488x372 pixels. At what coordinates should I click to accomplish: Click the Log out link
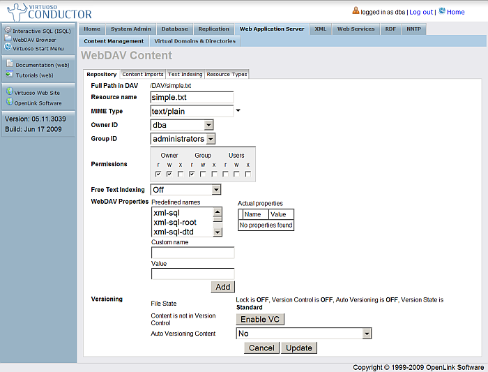pyautogui.click(x=420, y=12)
